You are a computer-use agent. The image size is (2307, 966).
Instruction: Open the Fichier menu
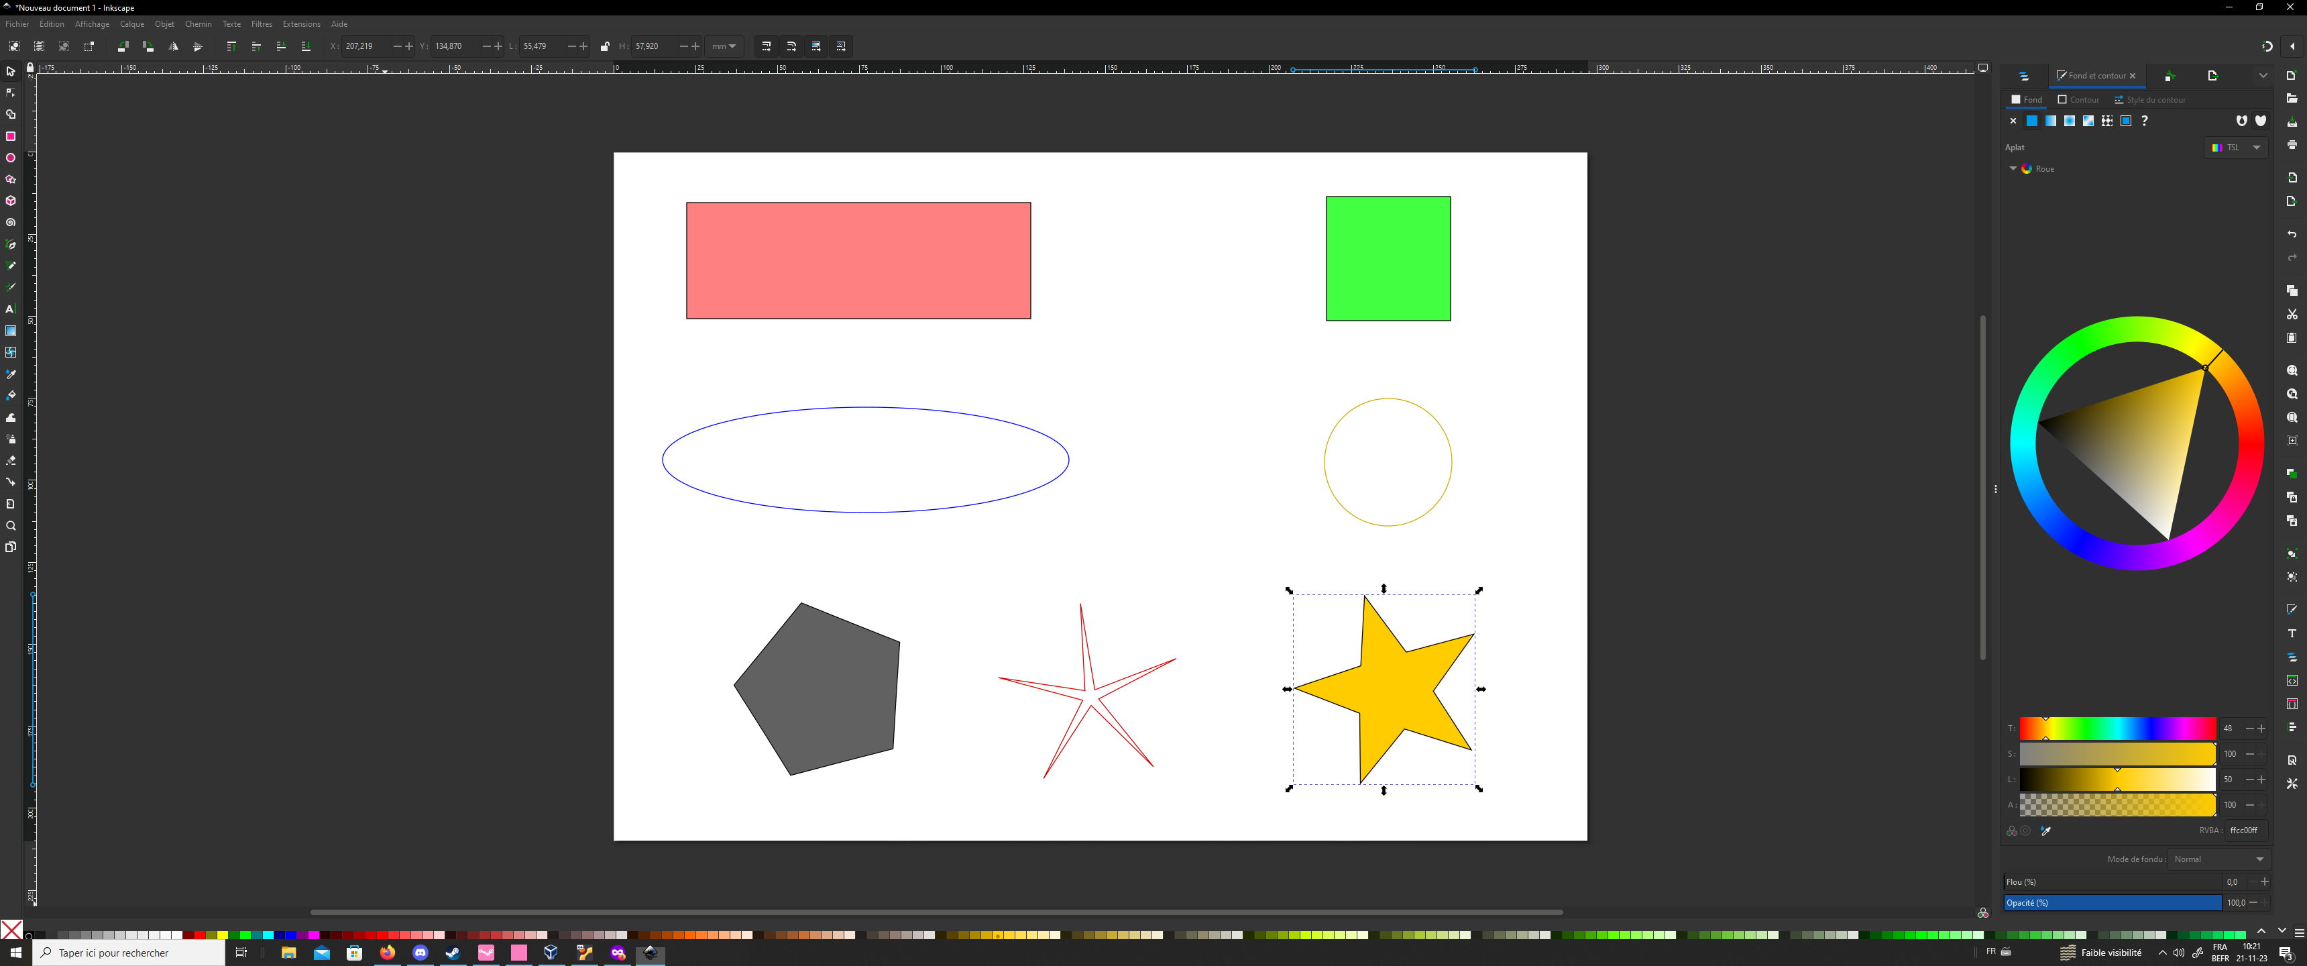[17, 24]
